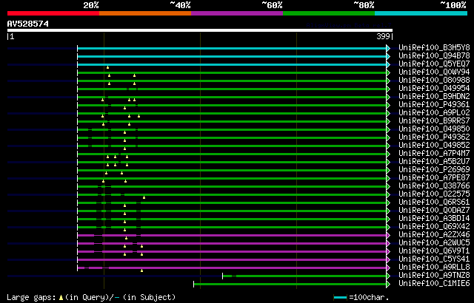The width and height of the screenshot is (474, 303).
Task: Select the UniRef100_A5B2U7 hit label
Action: pyautogui.click(x=434, y=162)
